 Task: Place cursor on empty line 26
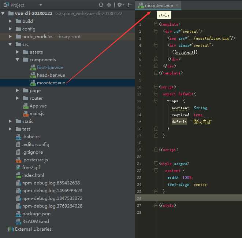click(x=189, y=198)
